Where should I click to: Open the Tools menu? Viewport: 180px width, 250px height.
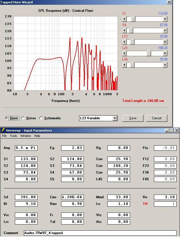[x=13, y=136]
